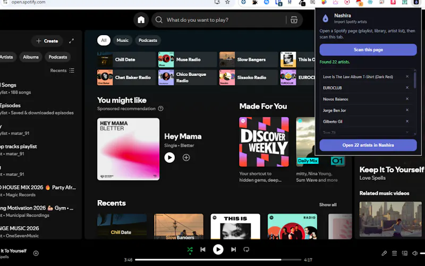Click Scan this page in Nashira

coord(368,49)
